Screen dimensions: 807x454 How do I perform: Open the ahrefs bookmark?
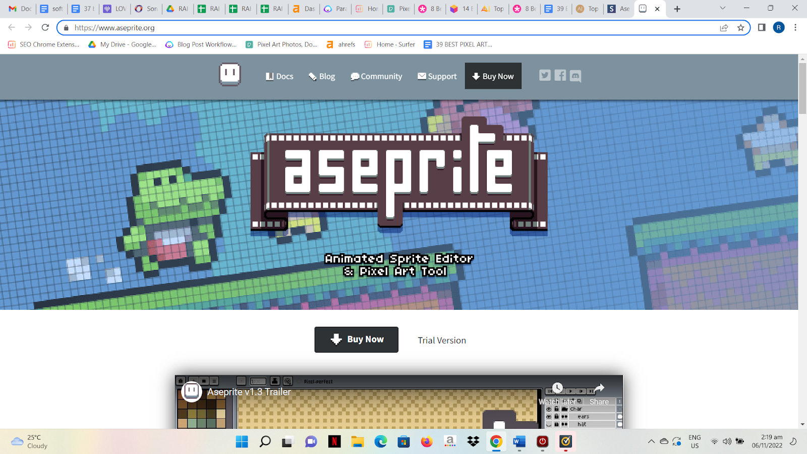340,44
